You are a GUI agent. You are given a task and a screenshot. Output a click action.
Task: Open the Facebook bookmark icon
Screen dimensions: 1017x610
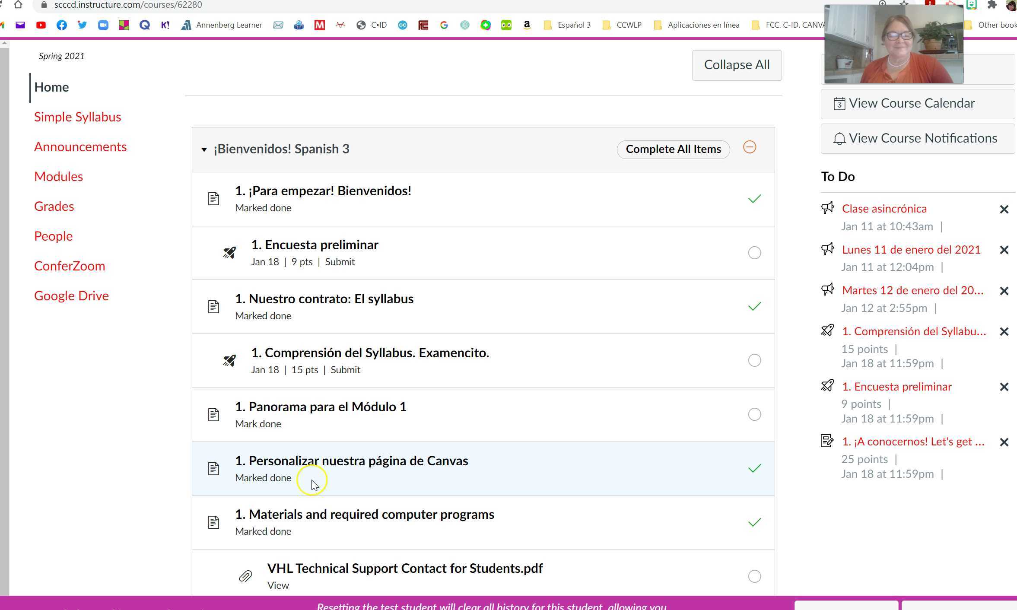click(62, 25)
